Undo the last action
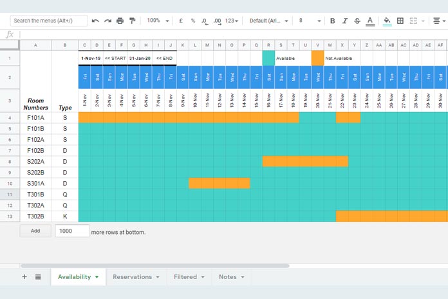This screenshot has height=299, width=448. coord(95,21)
